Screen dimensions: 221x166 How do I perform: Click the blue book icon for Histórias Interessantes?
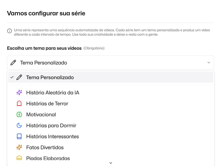click(19, 136)
